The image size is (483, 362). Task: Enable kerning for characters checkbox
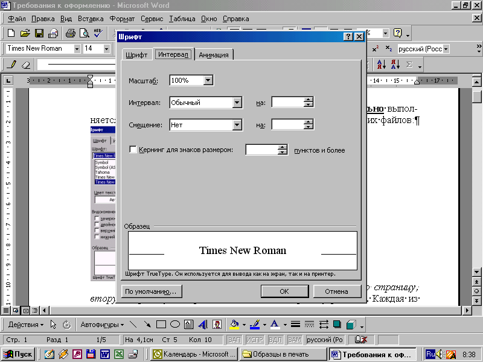click(x=133, y=150)
